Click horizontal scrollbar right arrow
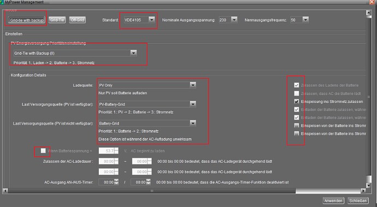Viewport: 377px width, 207px height. click(x=363, y=191)
